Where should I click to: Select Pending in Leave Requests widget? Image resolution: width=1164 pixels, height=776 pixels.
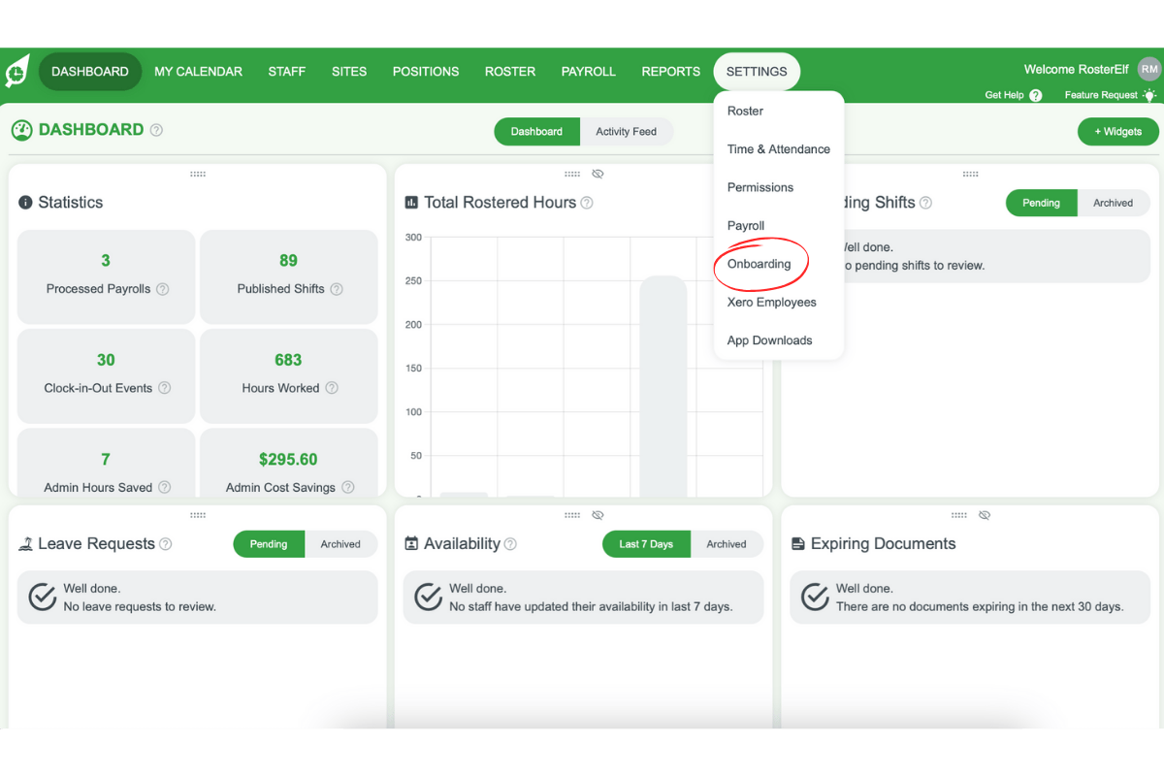269,544
